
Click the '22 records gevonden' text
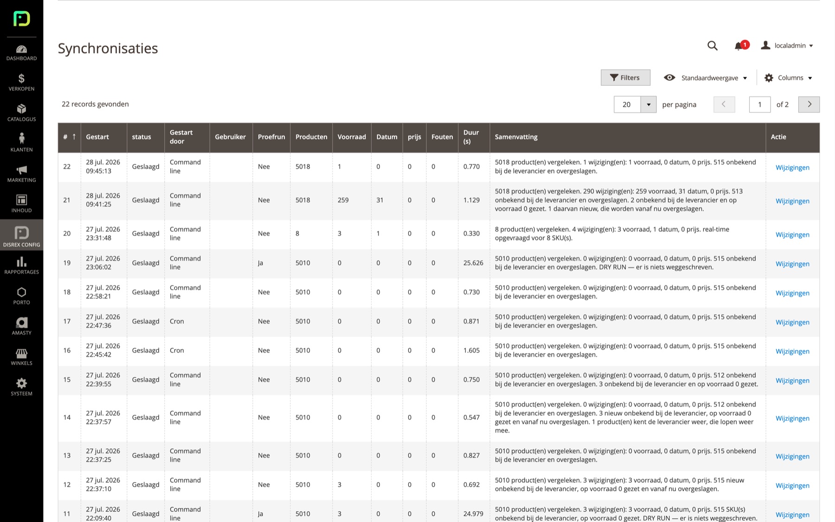95,104
